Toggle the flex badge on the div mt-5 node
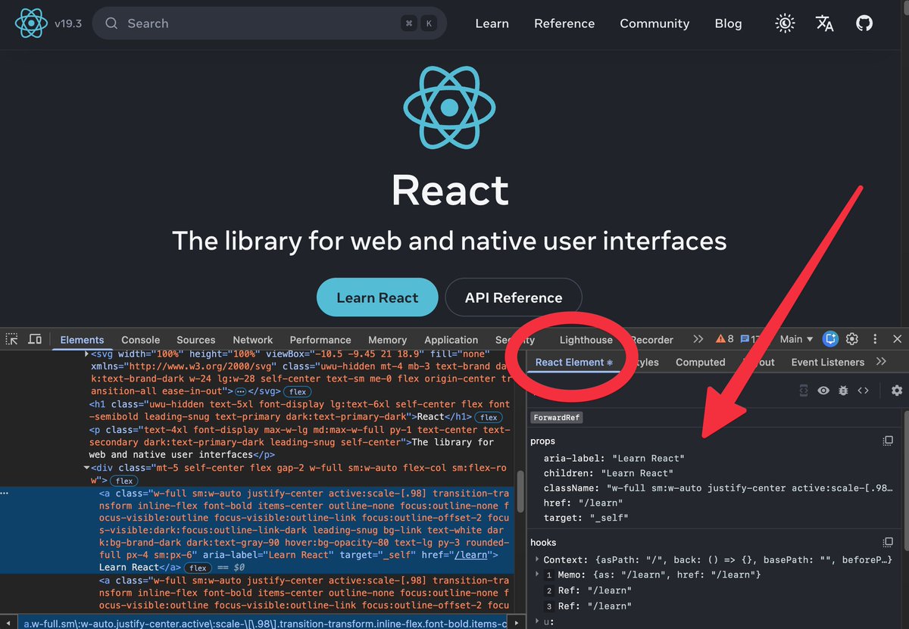 click(124, 481)
